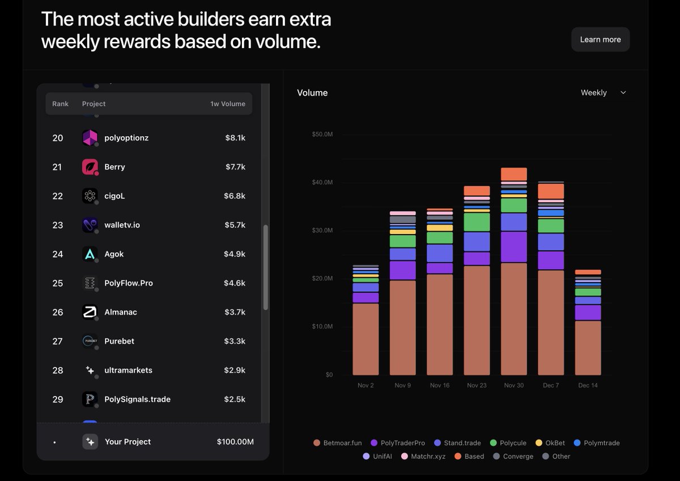Toggle OkBet legend swatch

click(x=539, y=443)
